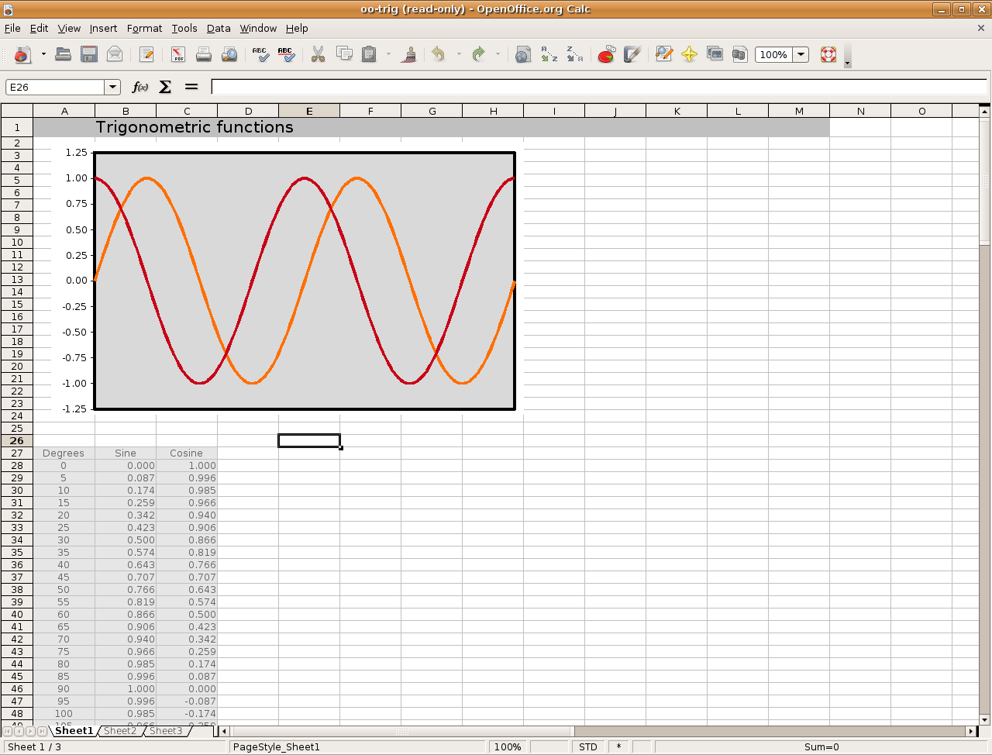Click the Sum sigma icon
The width and height of the screenshot is (992, 755).
[165, 87]
